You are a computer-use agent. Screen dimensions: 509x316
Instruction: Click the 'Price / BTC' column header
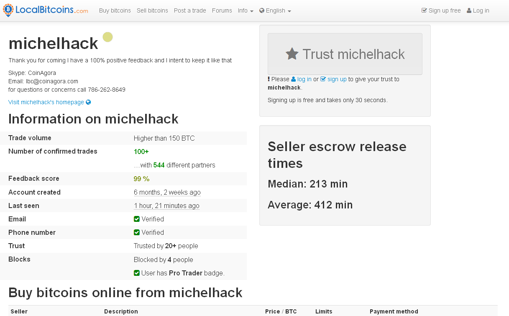pos(281,311)
